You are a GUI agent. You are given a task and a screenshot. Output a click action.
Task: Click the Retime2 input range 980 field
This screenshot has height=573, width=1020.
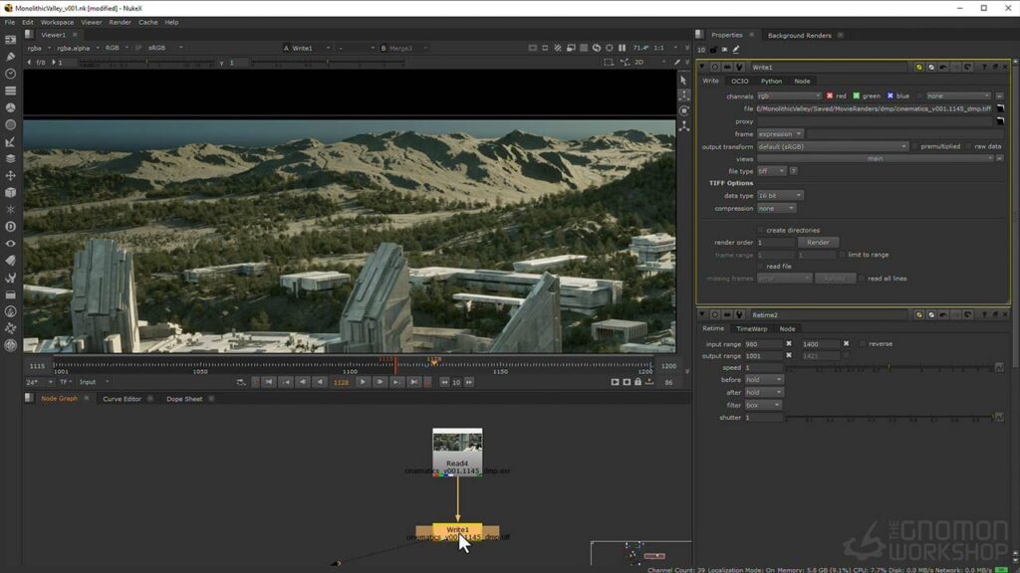pos(763,343)
